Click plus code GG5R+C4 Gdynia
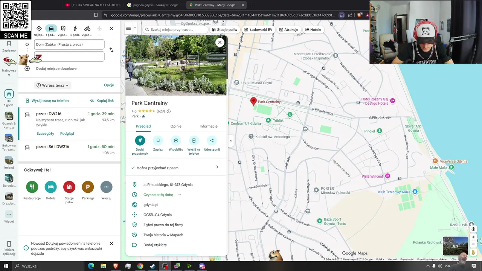Screen dimensions: 482x271 [x=157, y=215]
